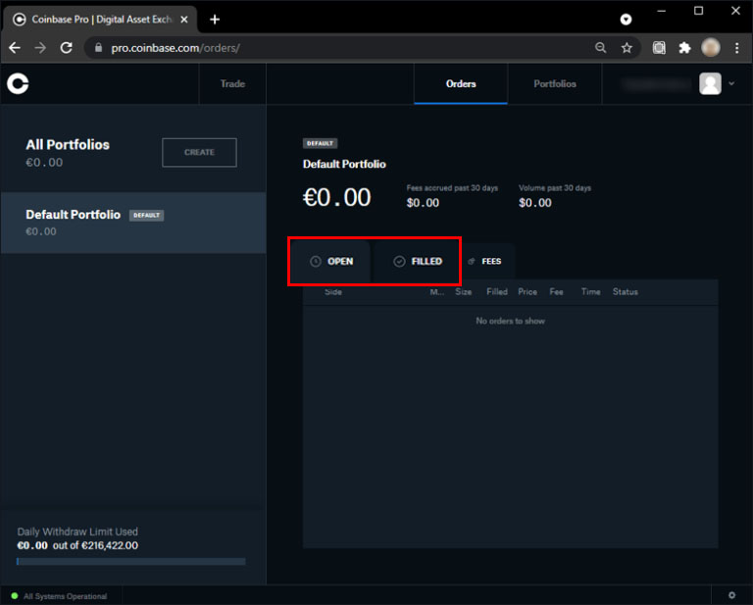Go back to previous page
Viewport: 753px width, 605px height.
(15, 48)
